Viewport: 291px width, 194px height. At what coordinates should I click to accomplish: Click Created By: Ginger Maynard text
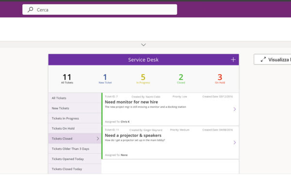pos(145,130)
